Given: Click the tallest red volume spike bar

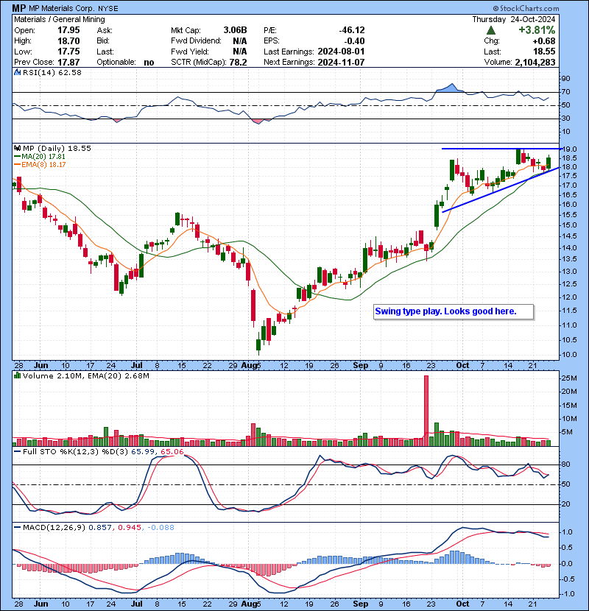Looking at the screenshot, I should coord(426,409).
